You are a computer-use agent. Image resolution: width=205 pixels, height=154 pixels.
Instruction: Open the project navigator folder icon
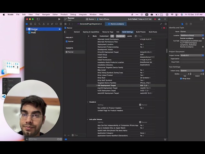tap(27, 24)
